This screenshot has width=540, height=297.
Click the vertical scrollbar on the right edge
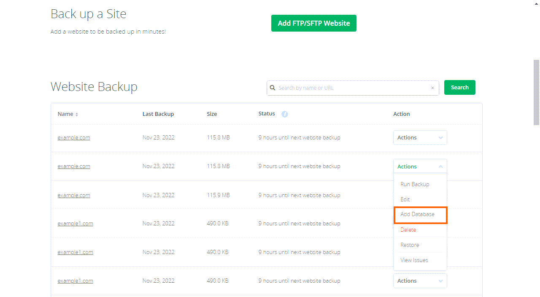[536, 93]
